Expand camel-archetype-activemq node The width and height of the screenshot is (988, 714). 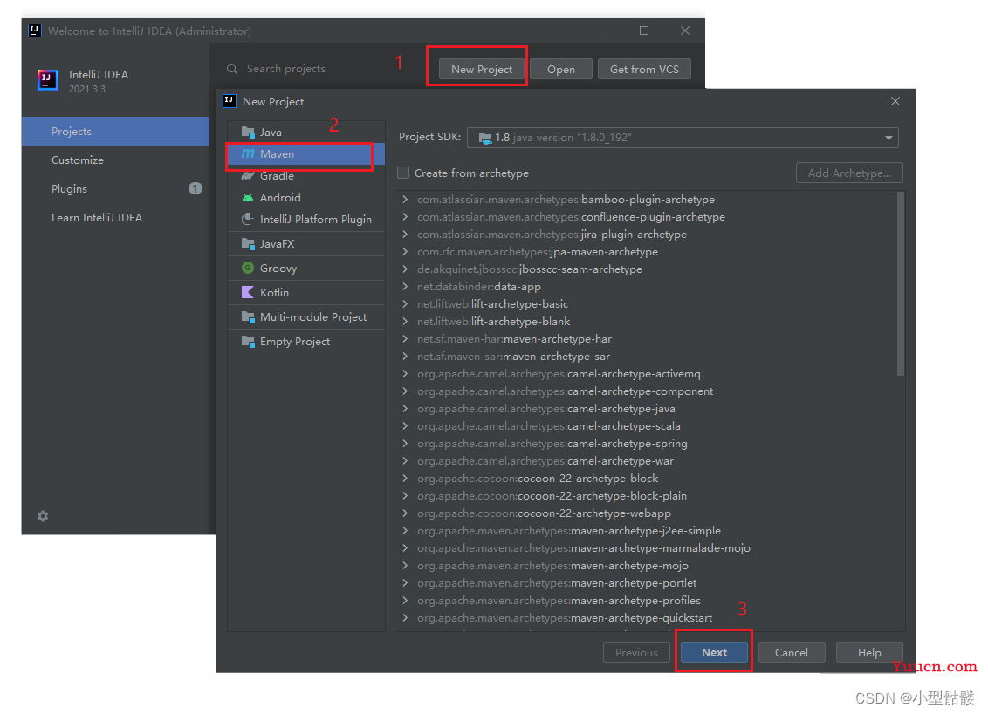point(405,374)
